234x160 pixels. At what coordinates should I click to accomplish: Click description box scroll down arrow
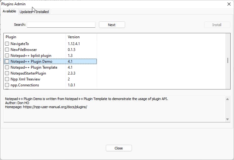[227, 119]
